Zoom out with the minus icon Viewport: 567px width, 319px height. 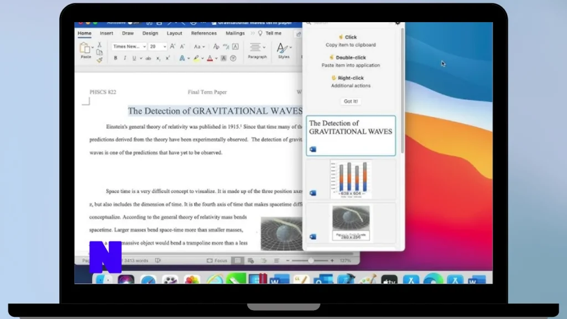pos(288,260)
